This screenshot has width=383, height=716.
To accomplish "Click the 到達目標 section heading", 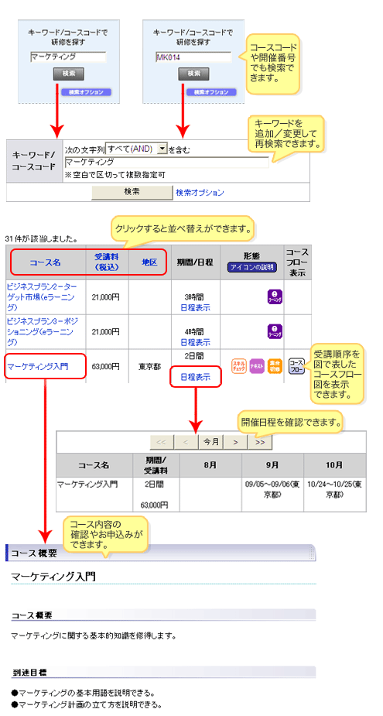I will (x=29, y=673).
